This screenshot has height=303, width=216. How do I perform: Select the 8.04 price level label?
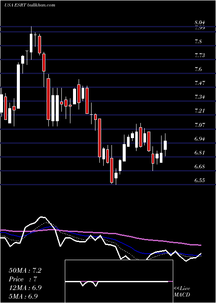click(200, 23)
